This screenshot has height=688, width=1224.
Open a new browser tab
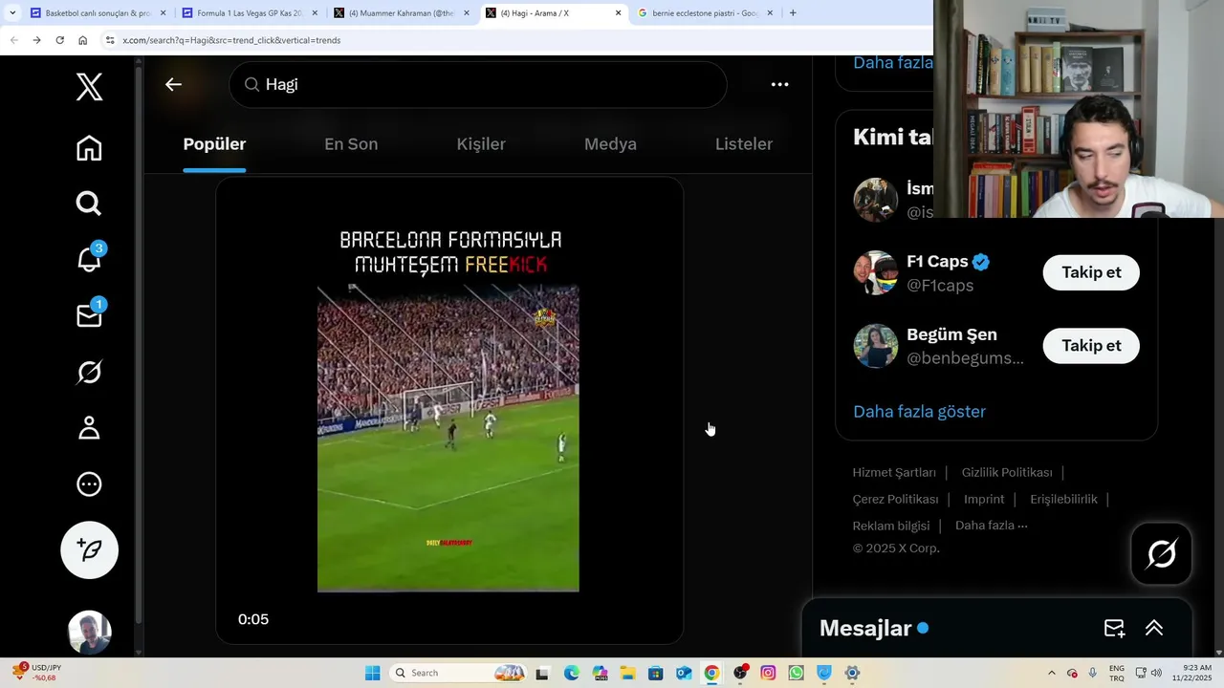click(x=793, y=13)
